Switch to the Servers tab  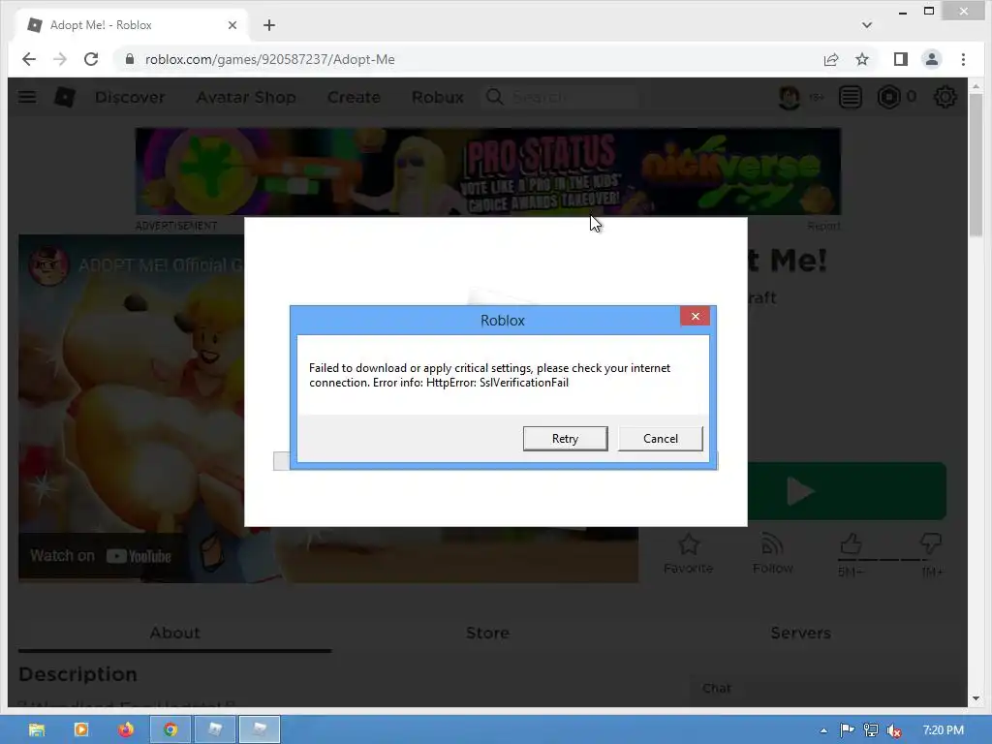(x=800, y=633)
